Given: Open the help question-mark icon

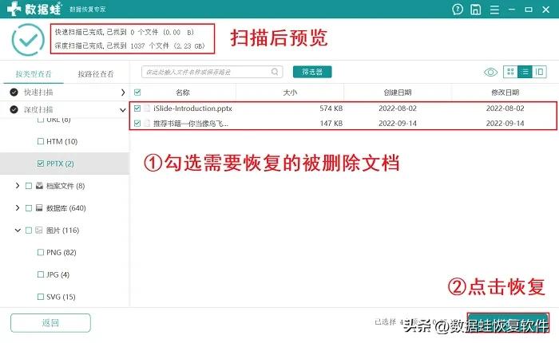Looking at the screenshot, I should pyautogui.click(x=458, y=10).
